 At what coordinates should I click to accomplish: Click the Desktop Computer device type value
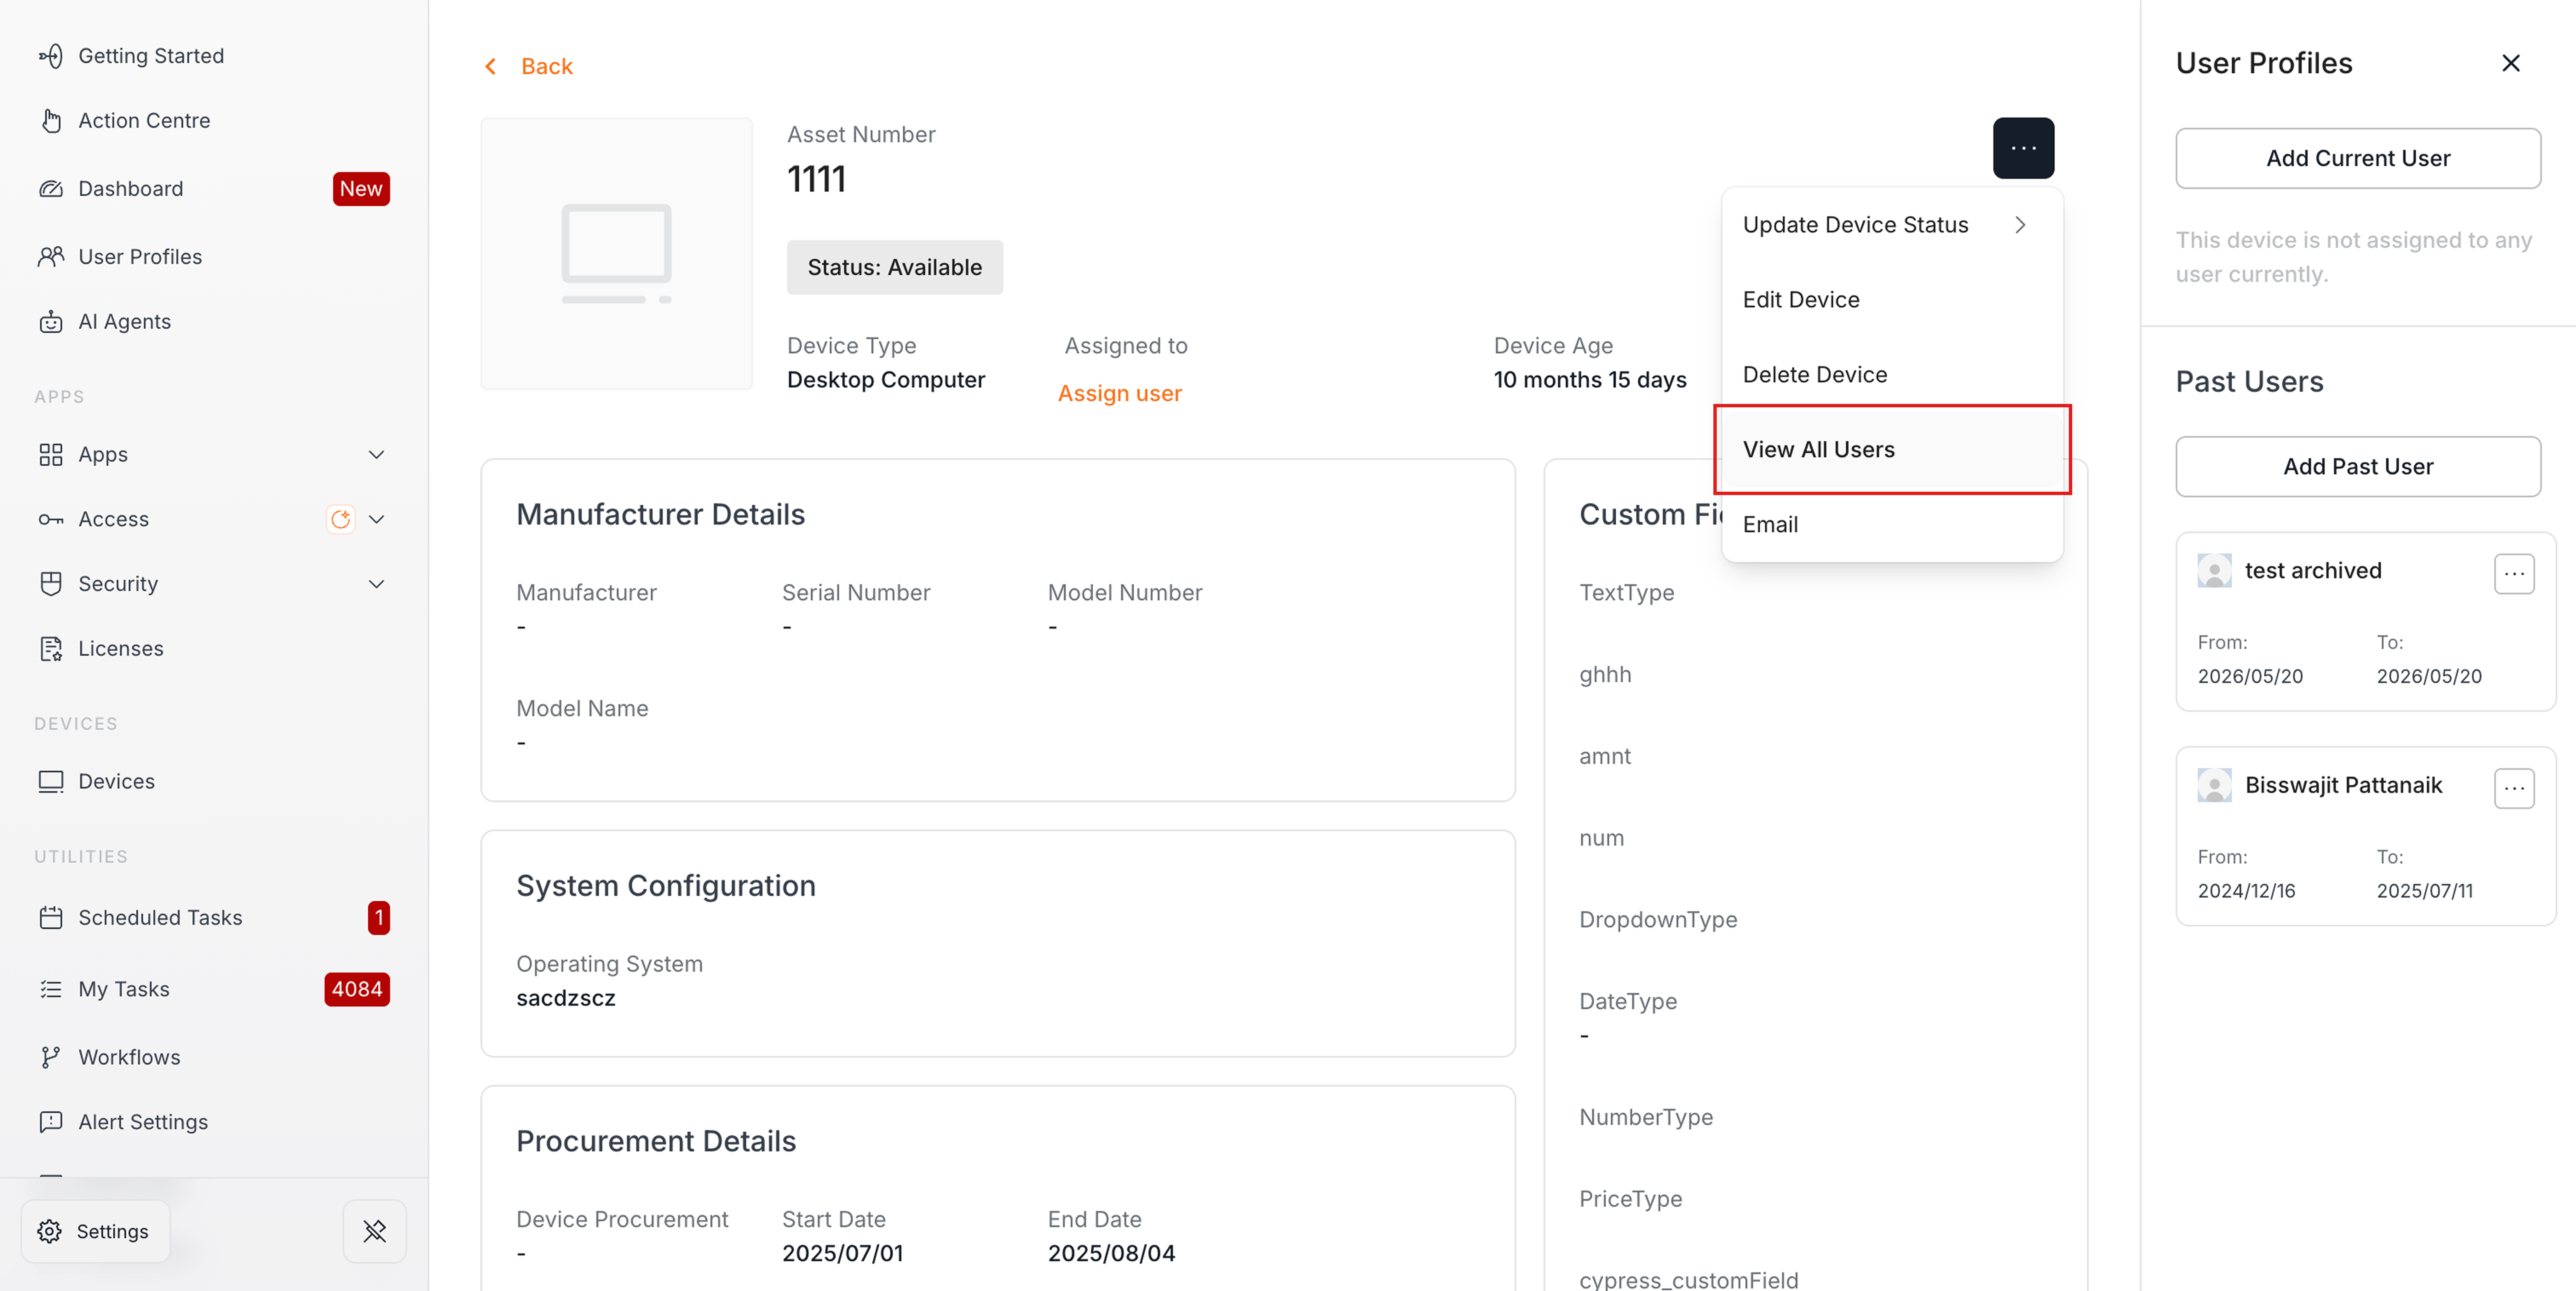point(886,380)
